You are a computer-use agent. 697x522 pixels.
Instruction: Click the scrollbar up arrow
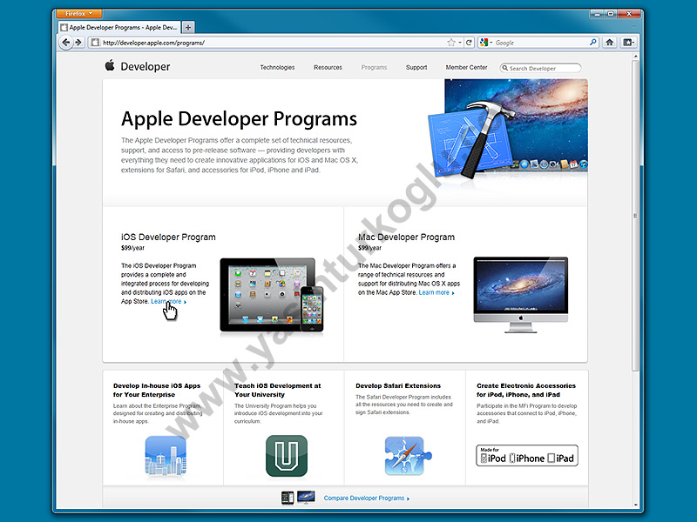point(635,57)
